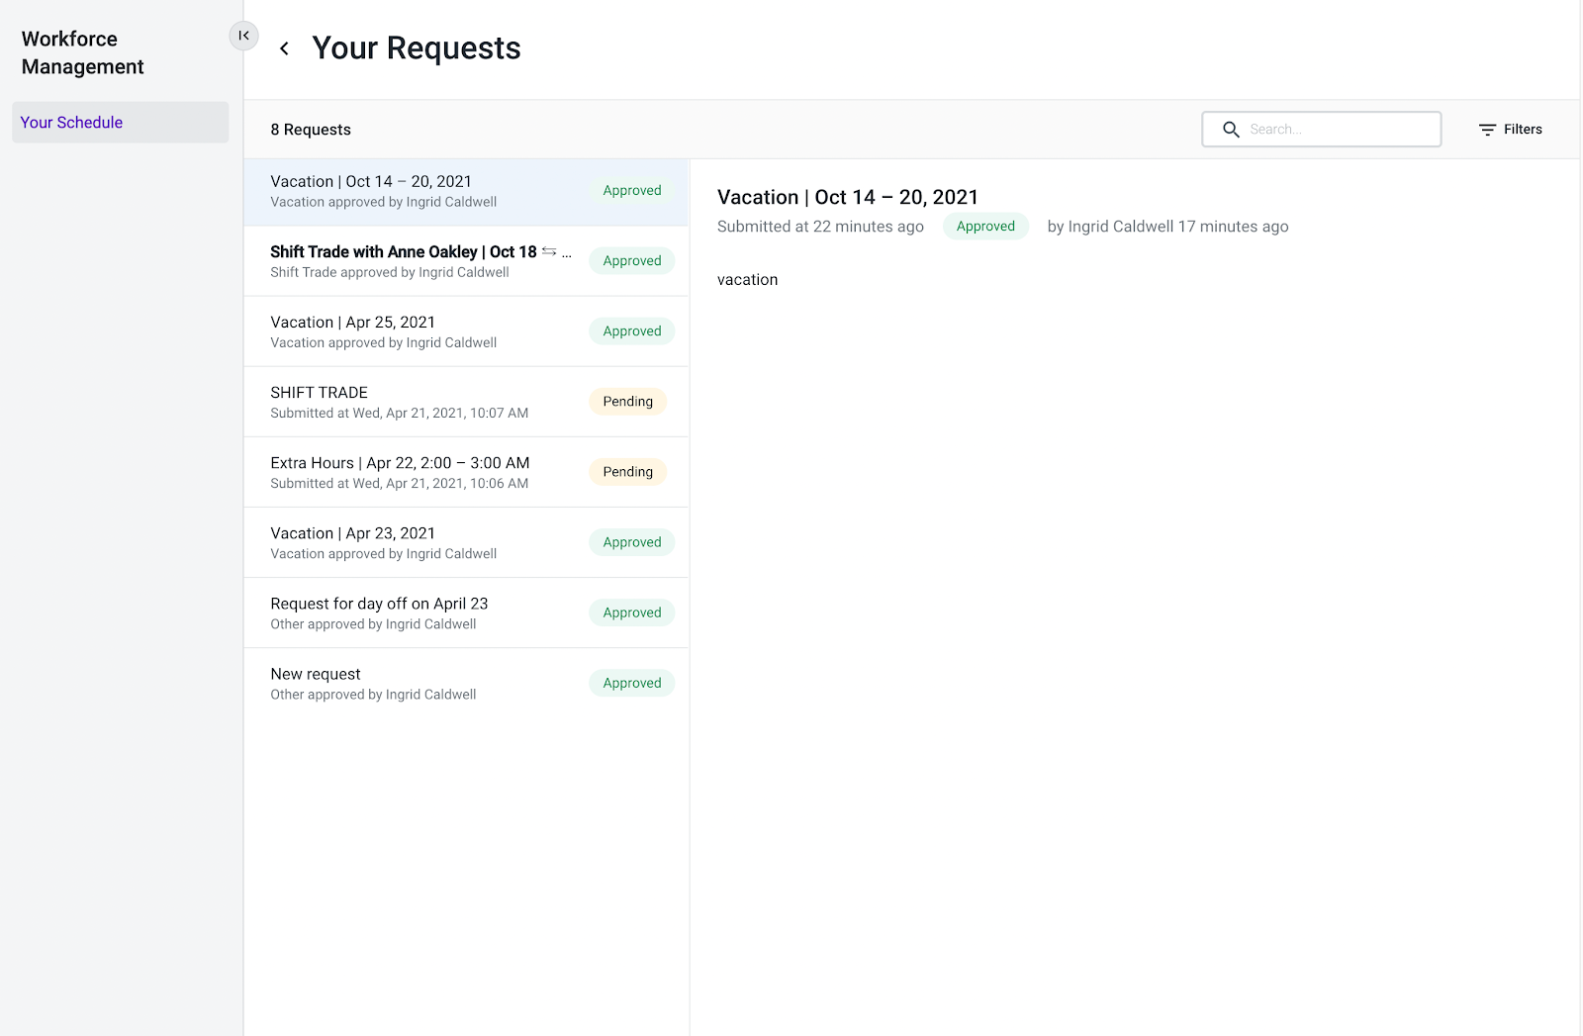Click the Approved badge in detail panel
Screen dimensions: 1583x1036
coord(985,227)
